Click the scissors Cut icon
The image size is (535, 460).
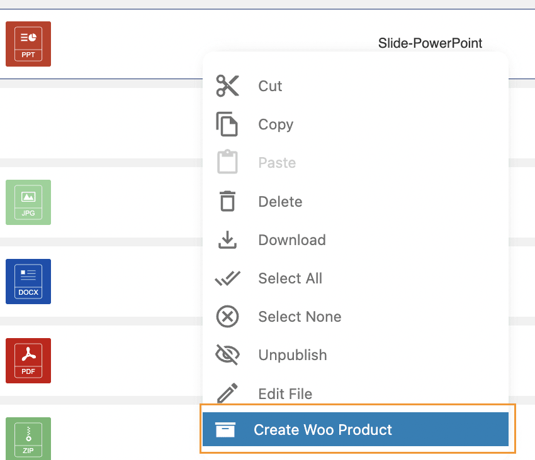click(227, 86)
